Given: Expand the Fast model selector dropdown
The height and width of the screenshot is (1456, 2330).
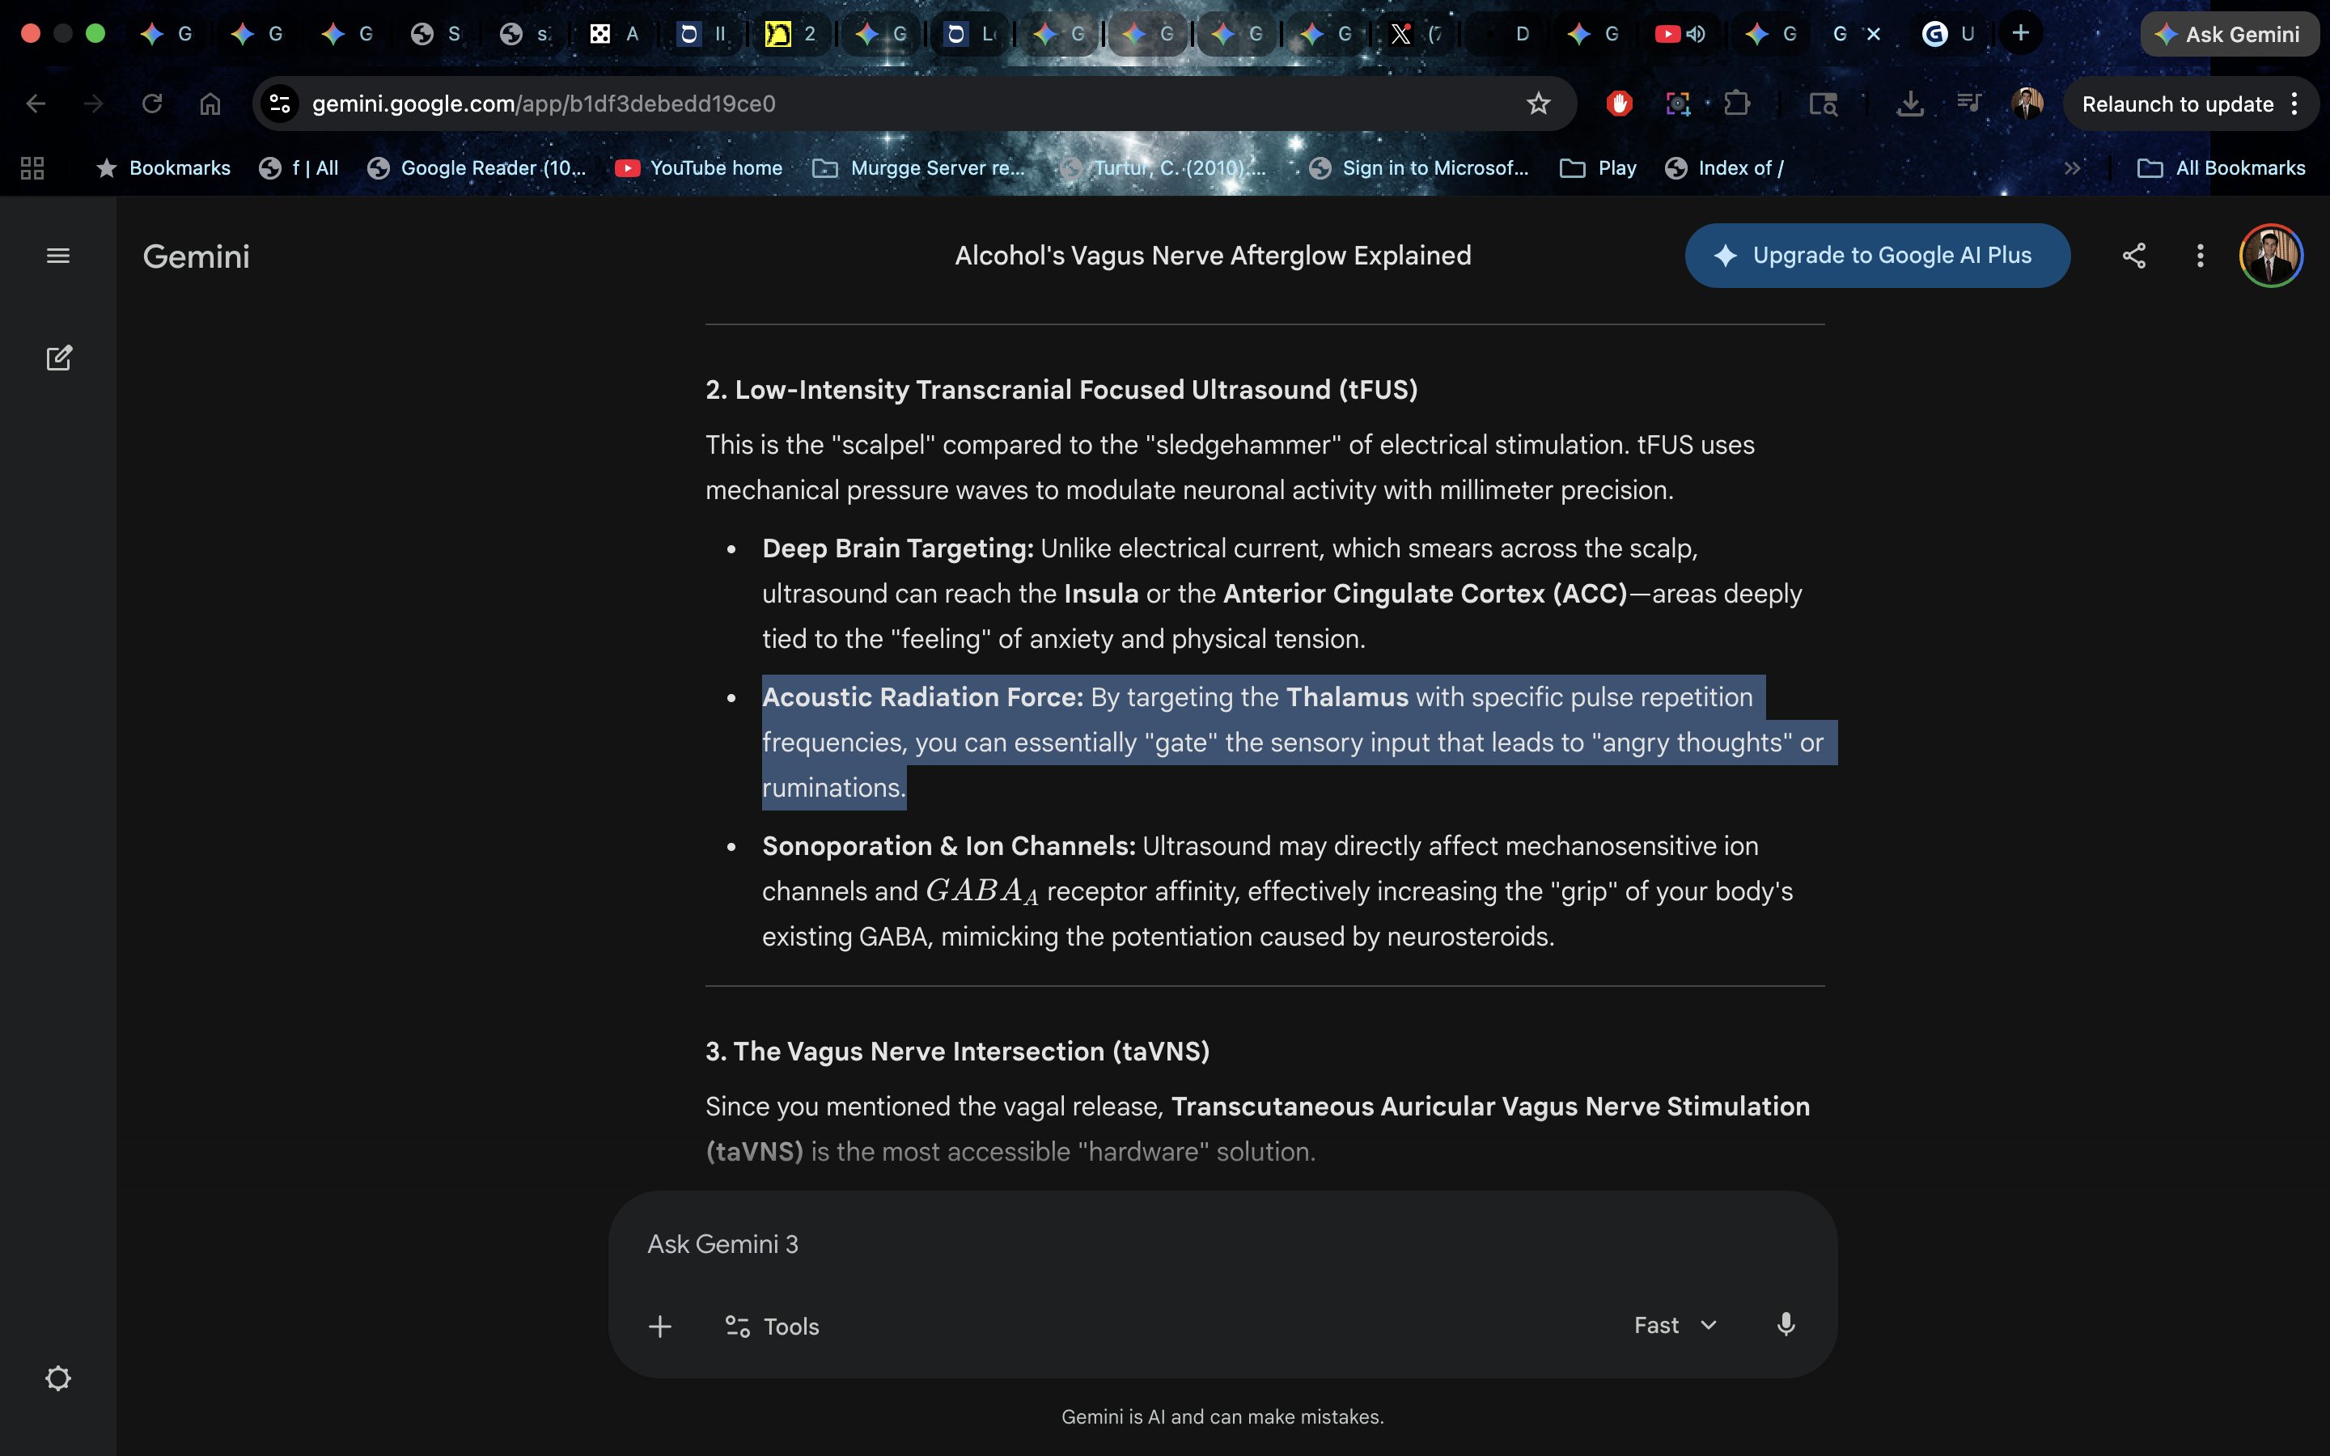Looking at the screenshot, I should 1675,1325.
